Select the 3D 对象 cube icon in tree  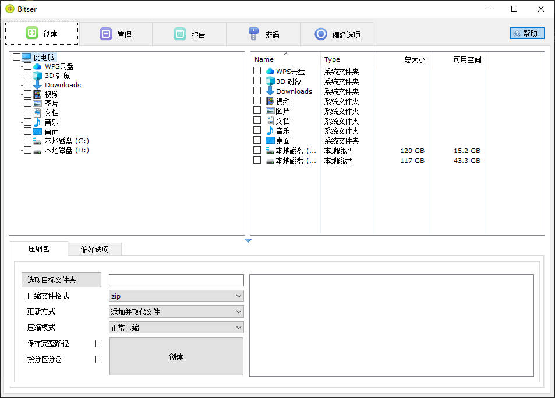pyautogui.click(x=37, y=76)
